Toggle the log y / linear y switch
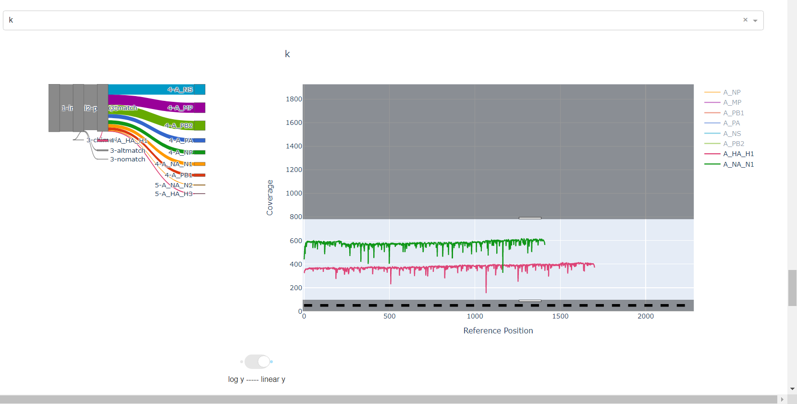This screenshot has width=797, height=404. pos(257,362)
